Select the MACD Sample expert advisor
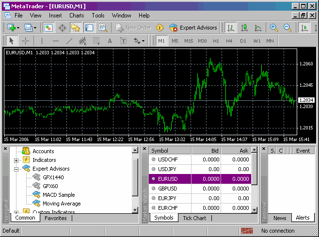Image resolution: width=319 pixels, height=237 pixels. 54,195
